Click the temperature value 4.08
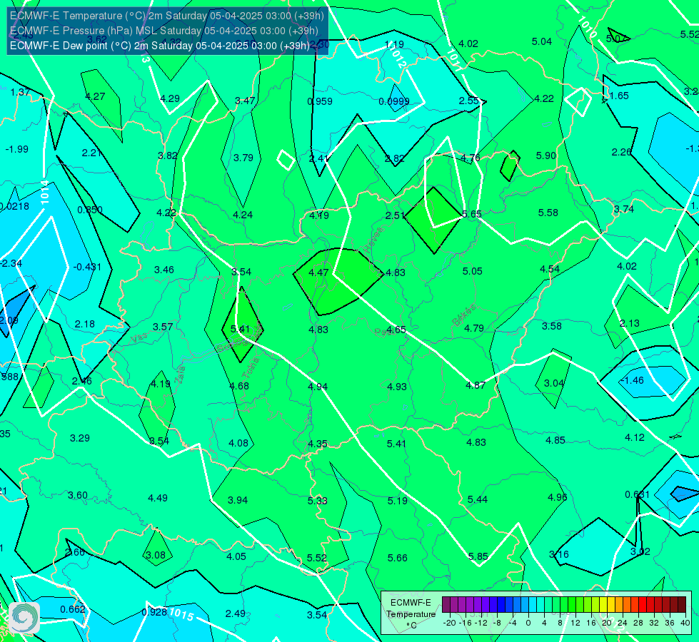The image size is (699, 642). click(x=238, y=443)
